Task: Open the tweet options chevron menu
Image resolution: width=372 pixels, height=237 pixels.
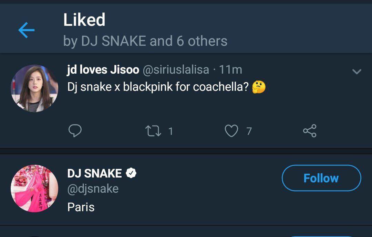Action: click(356, 72)
